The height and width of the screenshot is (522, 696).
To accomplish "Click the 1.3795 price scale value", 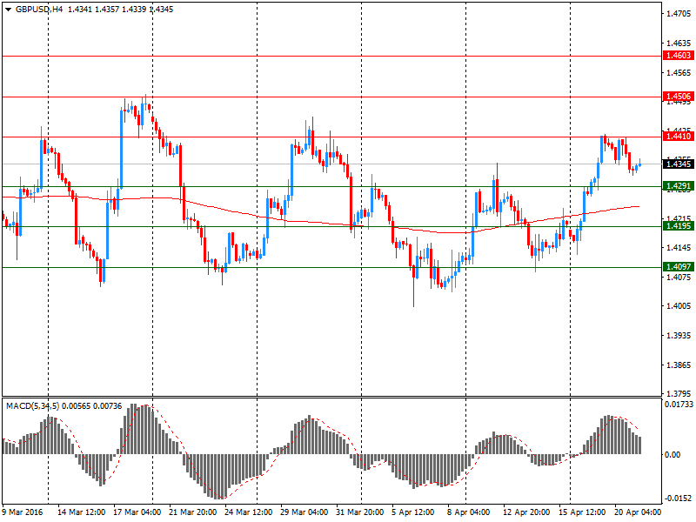I will (679, 394).
